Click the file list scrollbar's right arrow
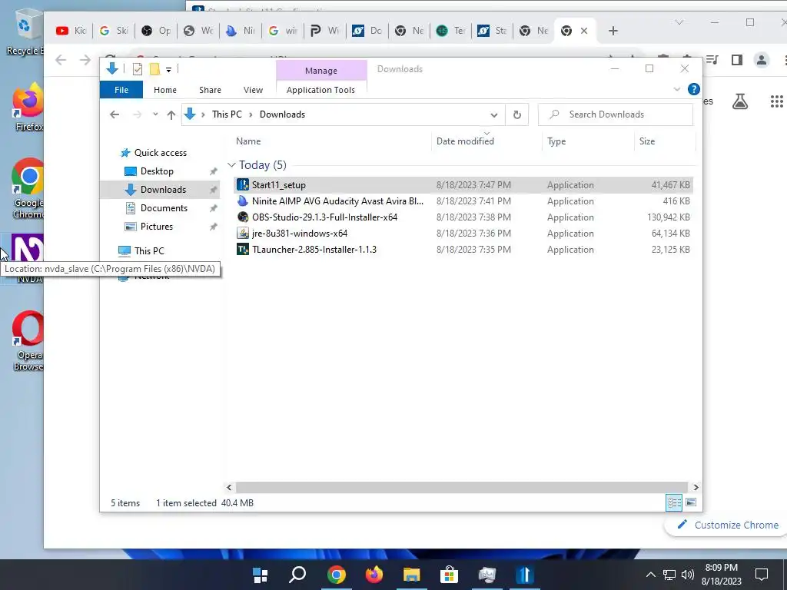787x590 pixels. coord(696,487)
